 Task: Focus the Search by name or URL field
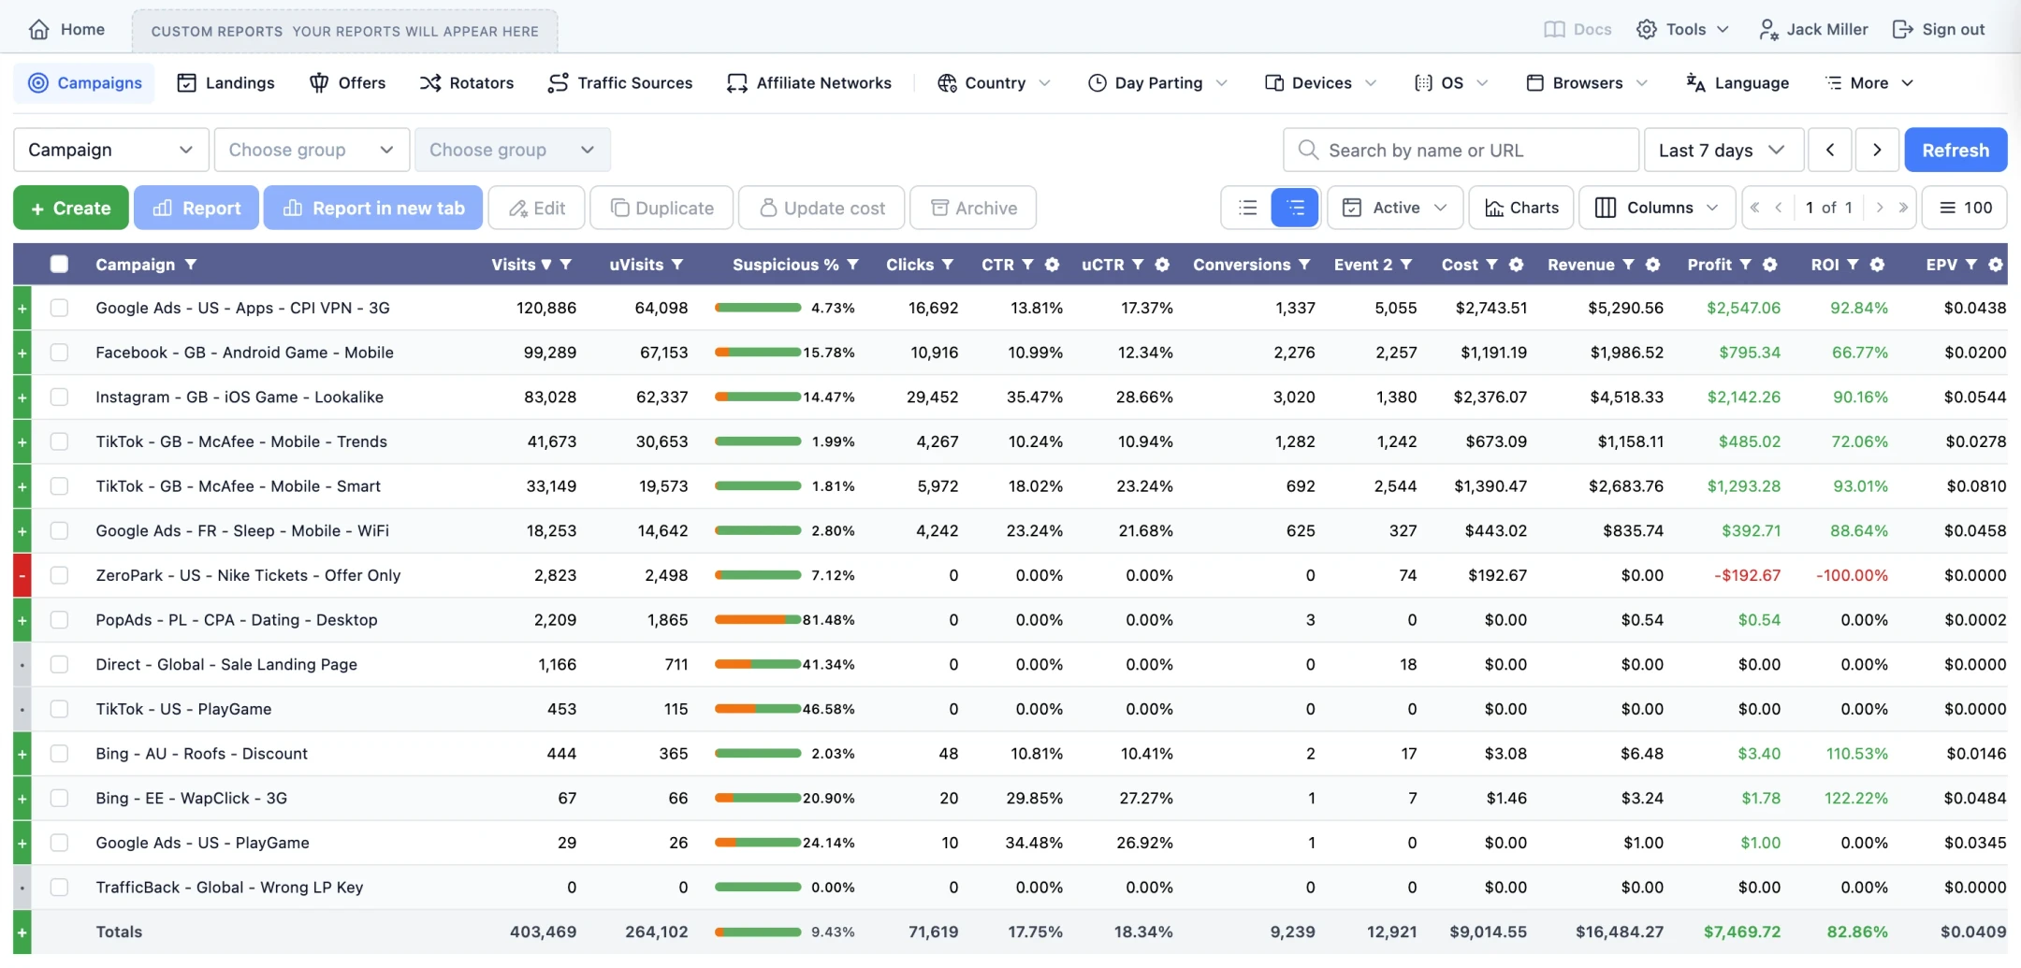[1461, 150]
